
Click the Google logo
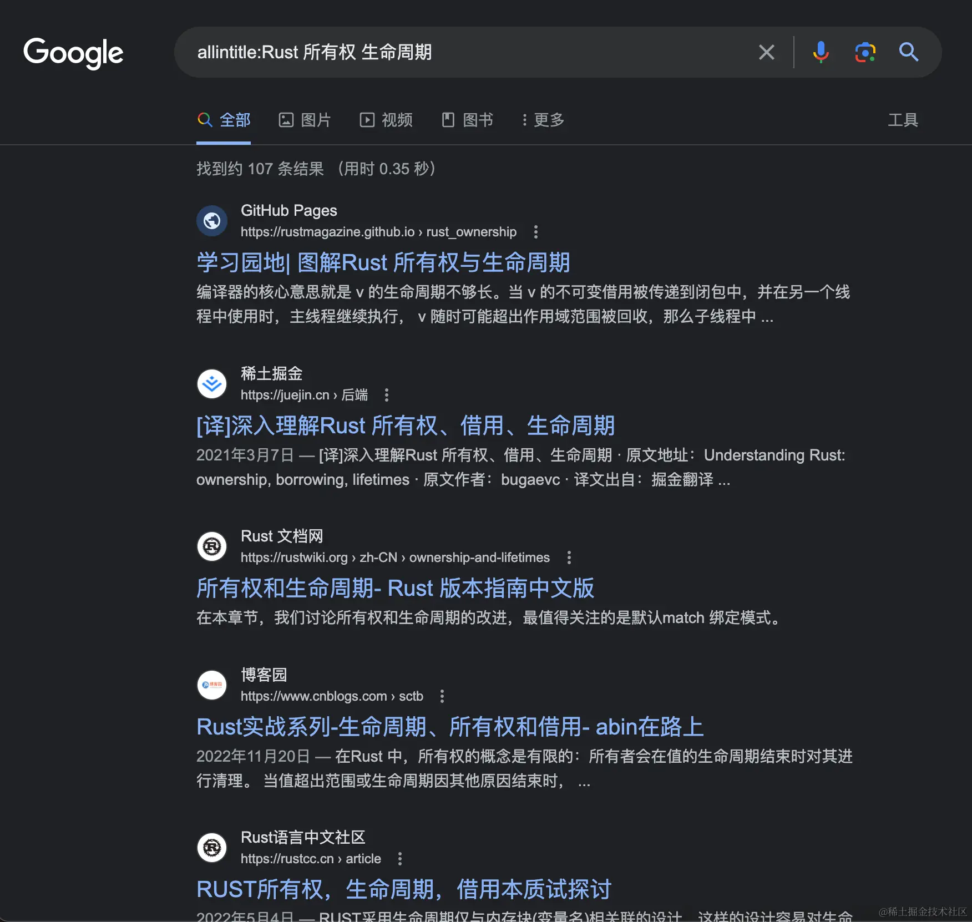pyautogui.click(x=73, y=53)
